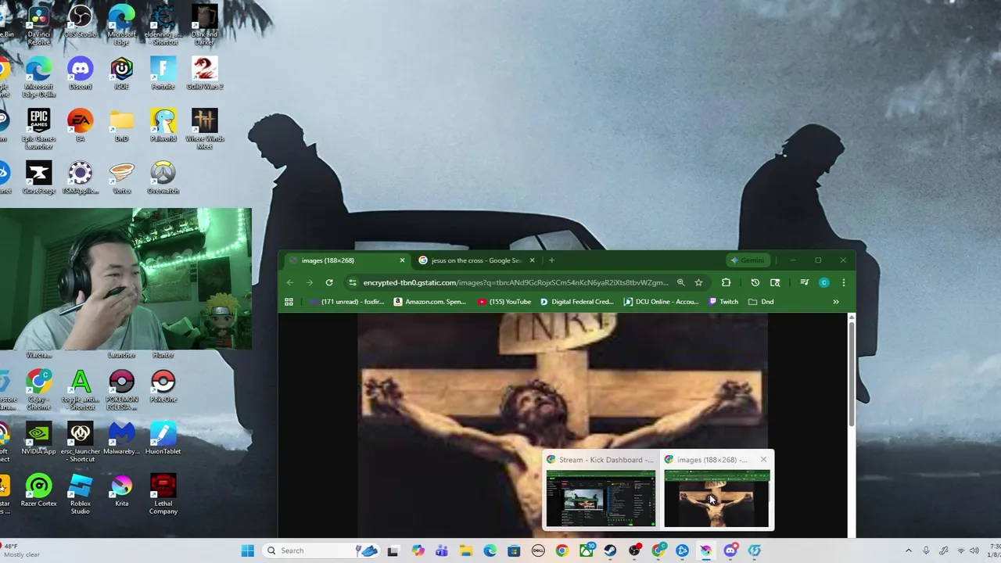The height and width of the screenshot is (563, 1001).
Task: Open Chrome profile avatar C
Action: click(823, 282)
